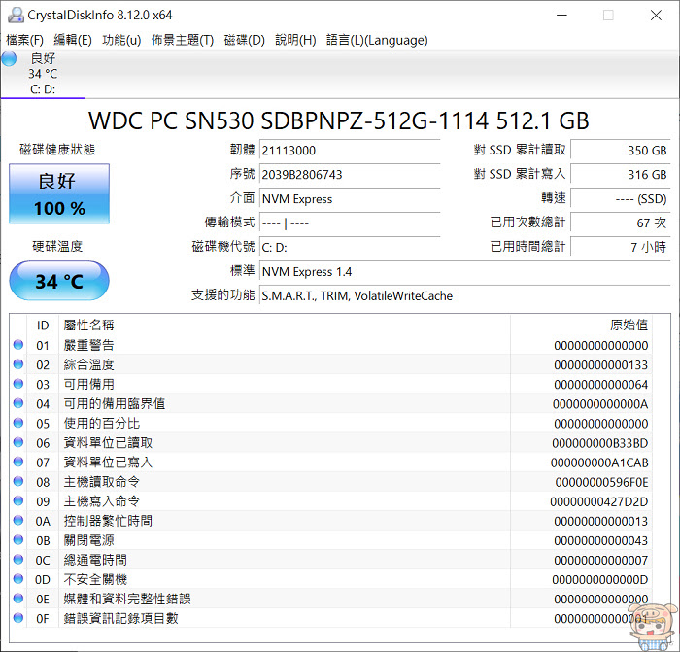Click the 屬性名稱 column header
This screenshot has height=652, width=680.
click(x=89, y=325)
